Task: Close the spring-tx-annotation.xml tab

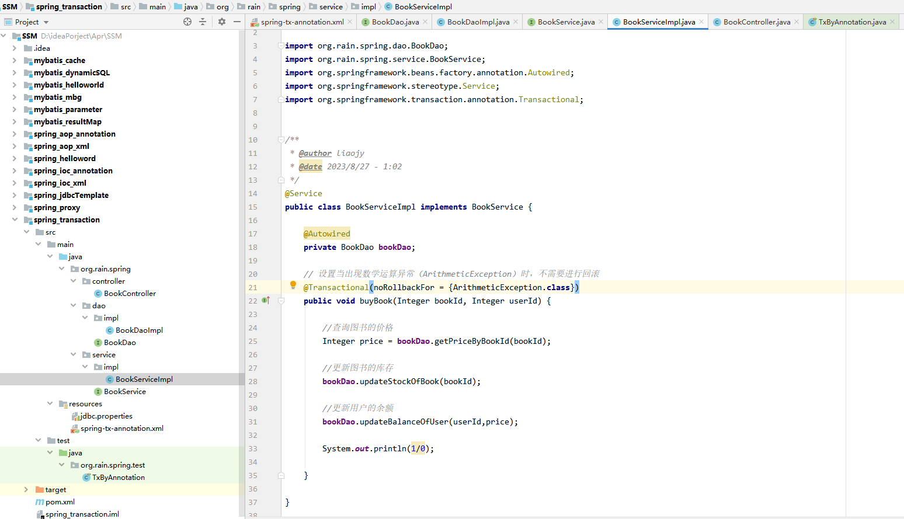Action: 350,22
